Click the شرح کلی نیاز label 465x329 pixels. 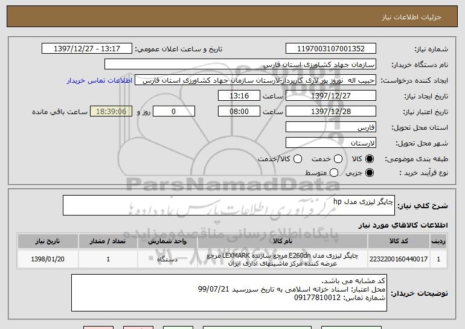click(422, 206)
